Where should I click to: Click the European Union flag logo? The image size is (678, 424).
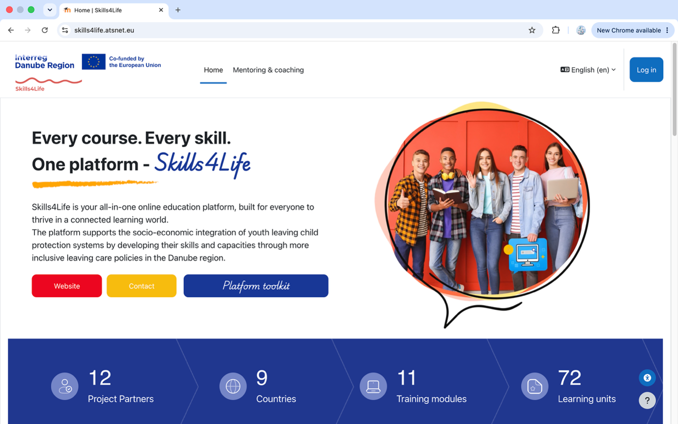93,61
